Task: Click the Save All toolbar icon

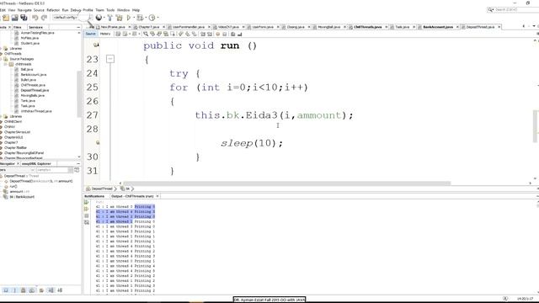Action: 24,18
